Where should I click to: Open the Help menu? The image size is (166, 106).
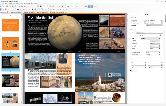pos(36,4)
